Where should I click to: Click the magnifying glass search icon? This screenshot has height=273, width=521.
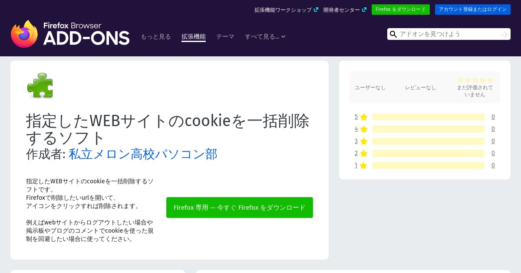pos(393,34)
